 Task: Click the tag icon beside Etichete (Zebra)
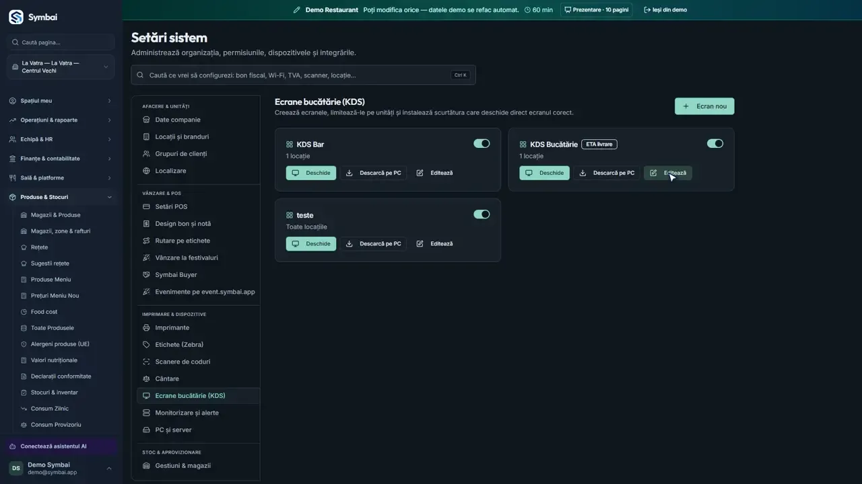point(146,345)
